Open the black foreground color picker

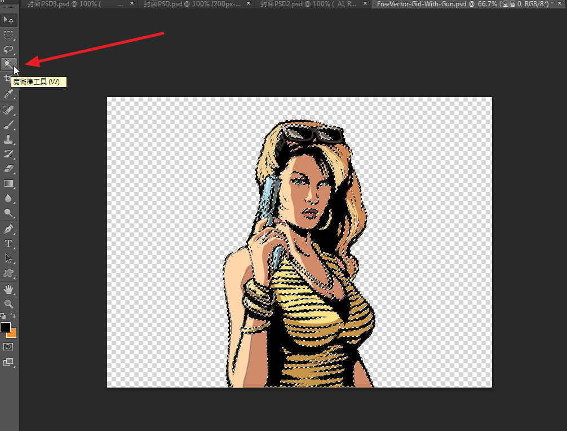coord(5,327)
